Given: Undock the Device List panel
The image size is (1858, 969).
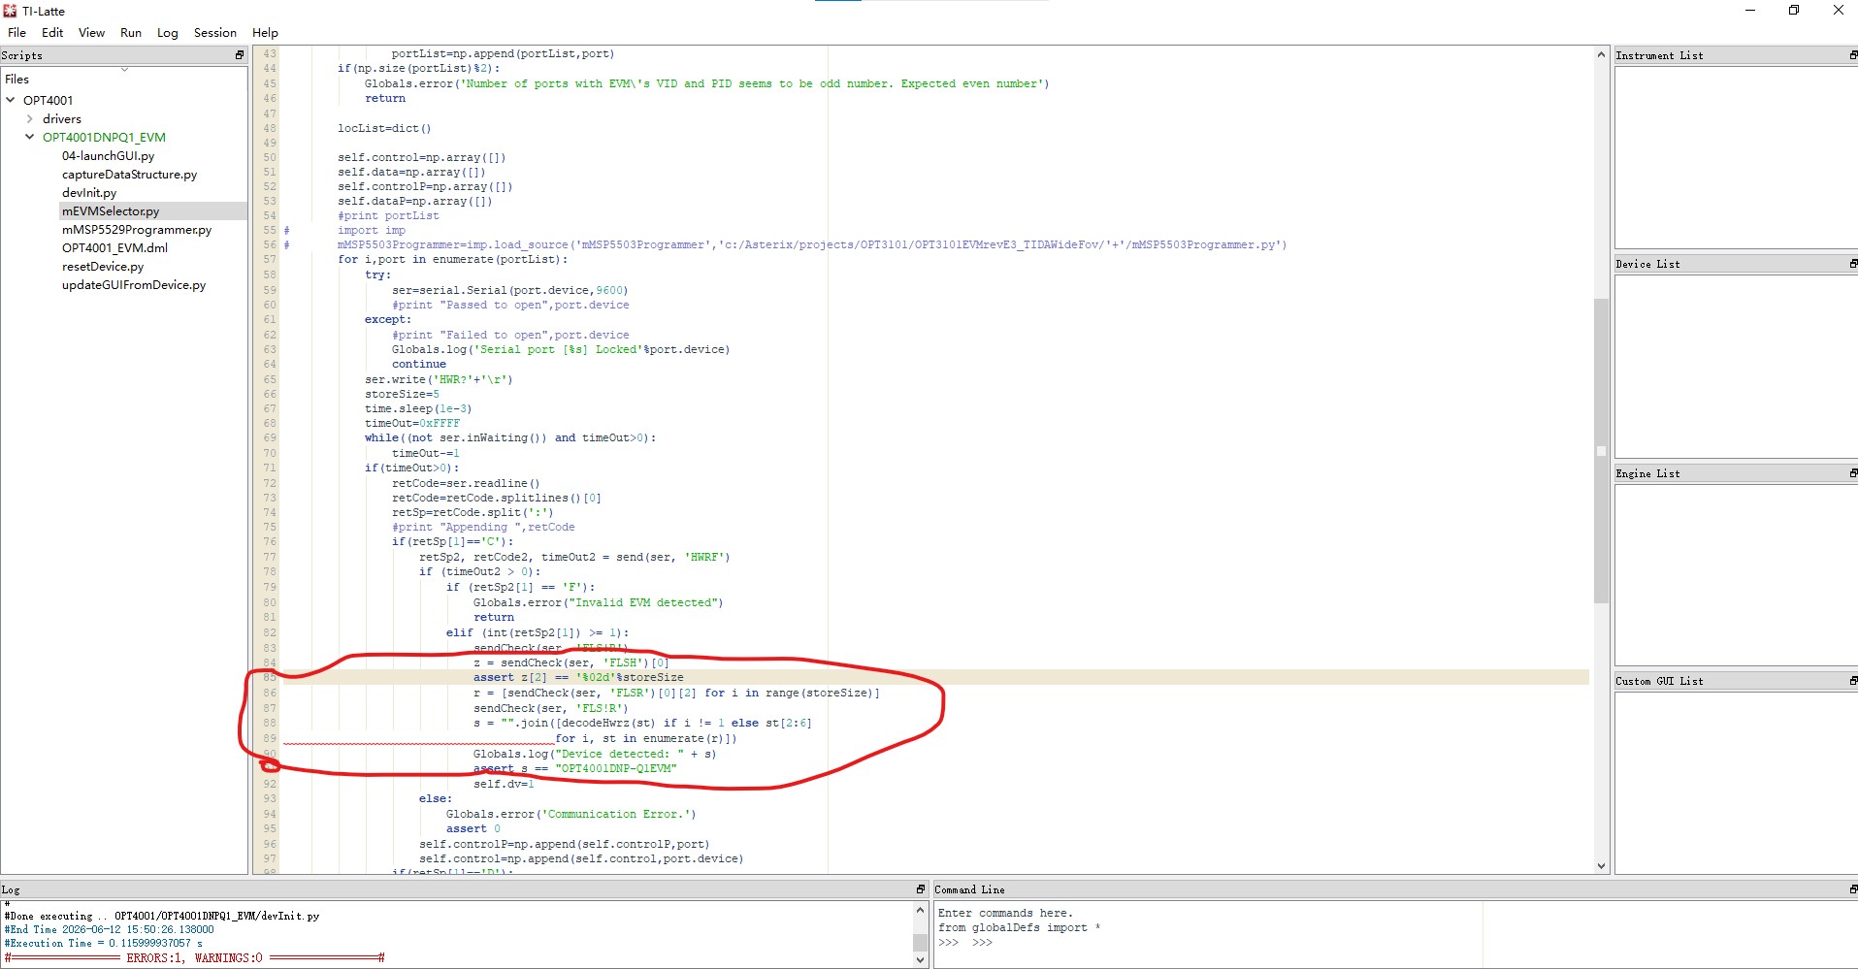Looking at the screenshot, I should 1852,264.
